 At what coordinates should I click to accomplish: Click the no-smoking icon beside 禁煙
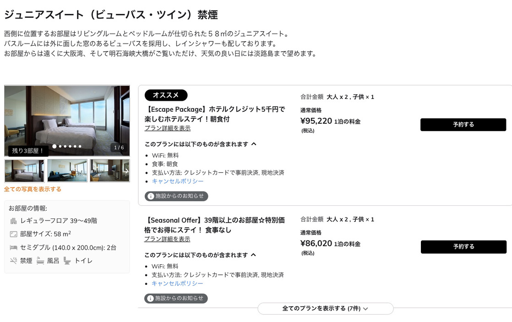[x=12, y=260]
